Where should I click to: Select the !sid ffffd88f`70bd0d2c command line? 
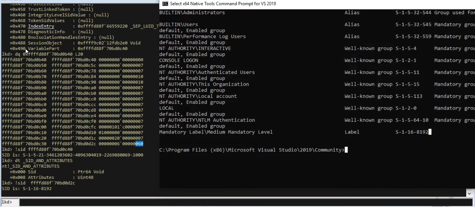coord(38,183)
